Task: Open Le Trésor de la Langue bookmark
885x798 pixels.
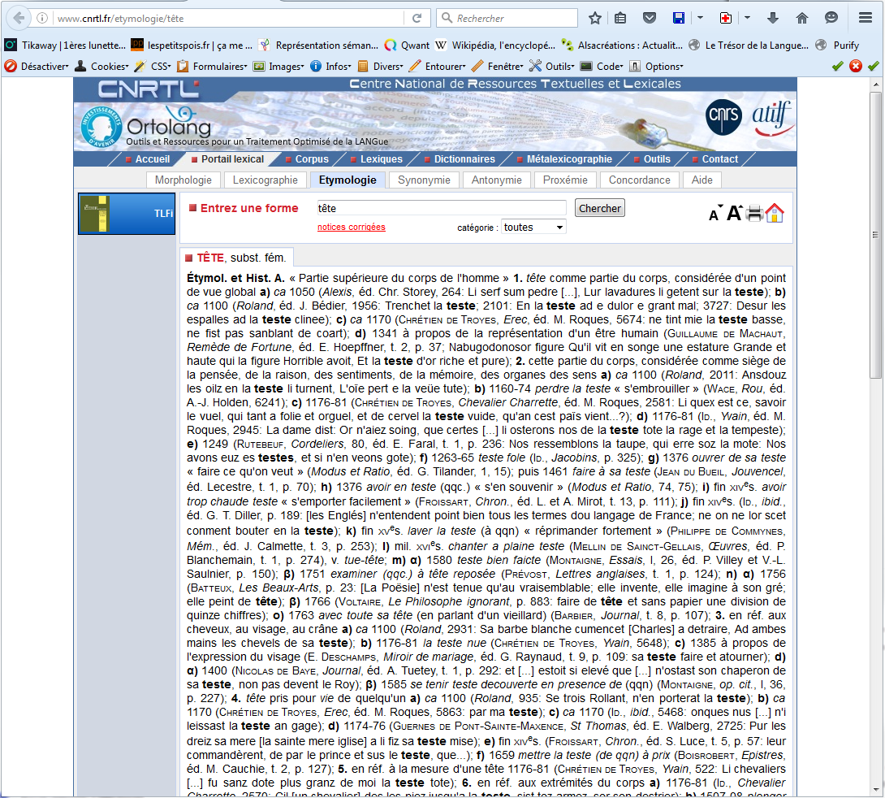Action: coord(749,46)
